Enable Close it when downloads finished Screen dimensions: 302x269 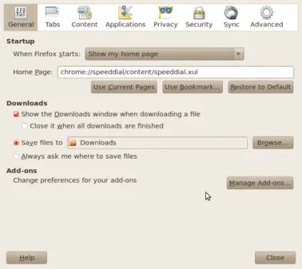pos(25,126)
